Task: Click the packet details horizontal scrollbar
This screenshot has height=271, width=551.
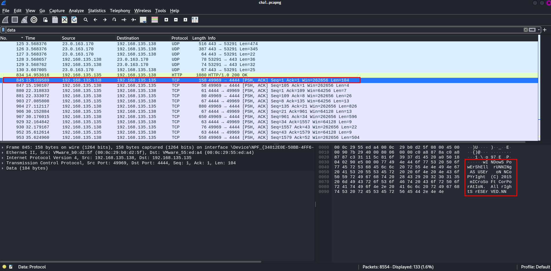Action: [131, 262]
